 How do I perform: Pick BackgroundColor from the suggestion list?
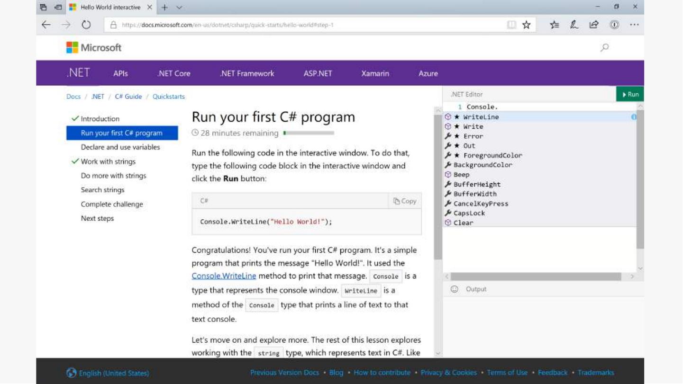(x=540, y=165)
